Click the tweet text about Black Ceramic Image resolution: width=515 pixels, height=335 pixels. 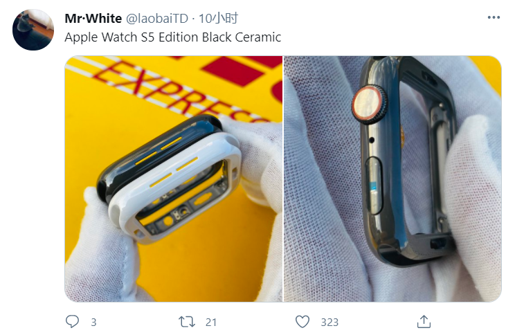pyautogui.click(x=173, y=37)
